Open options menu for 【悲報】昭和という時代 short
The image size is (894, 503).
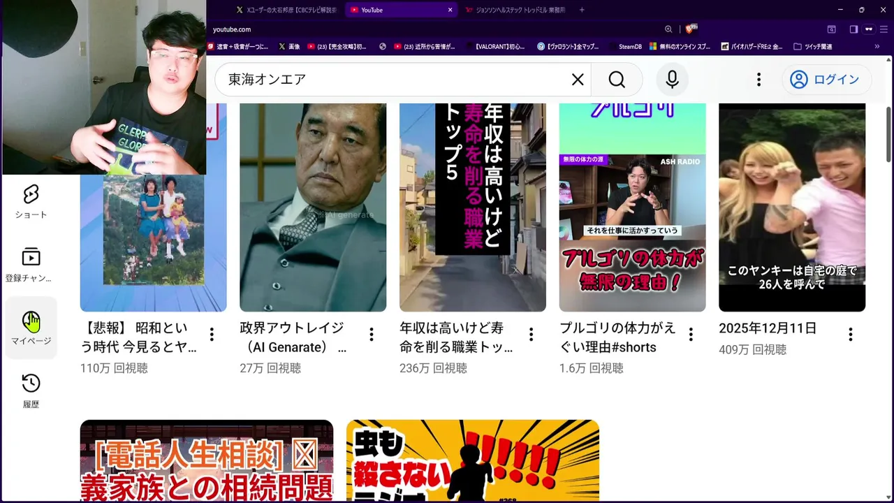coord(212,335)
